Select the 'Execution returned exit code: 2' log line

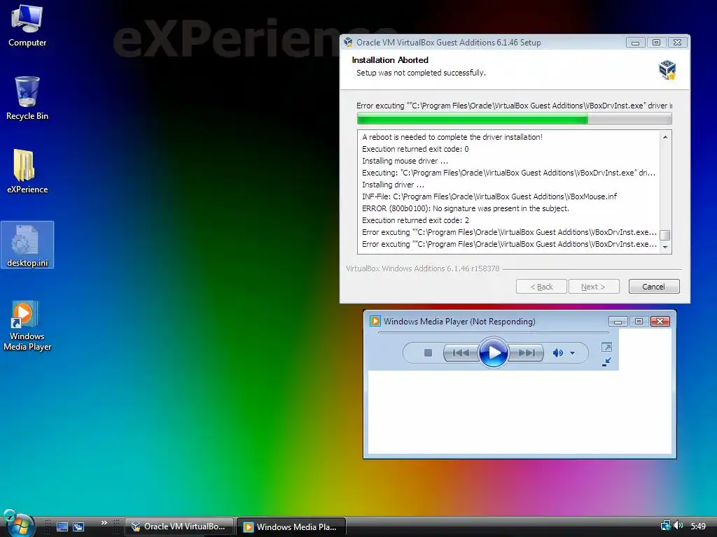pyautogui.click(x=415, y=220)
